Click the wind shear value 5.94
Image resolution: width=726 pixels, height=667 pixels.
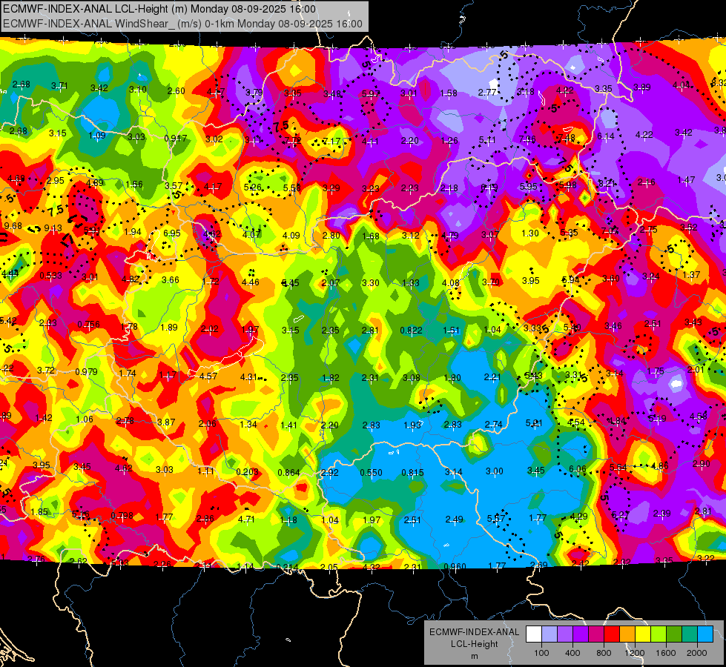570,279
